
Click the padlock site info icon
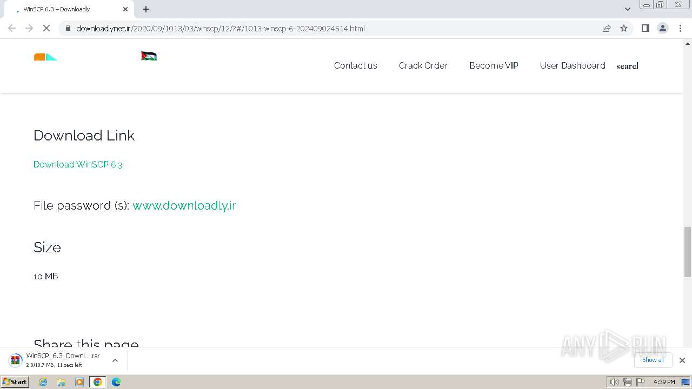(68, 28)
